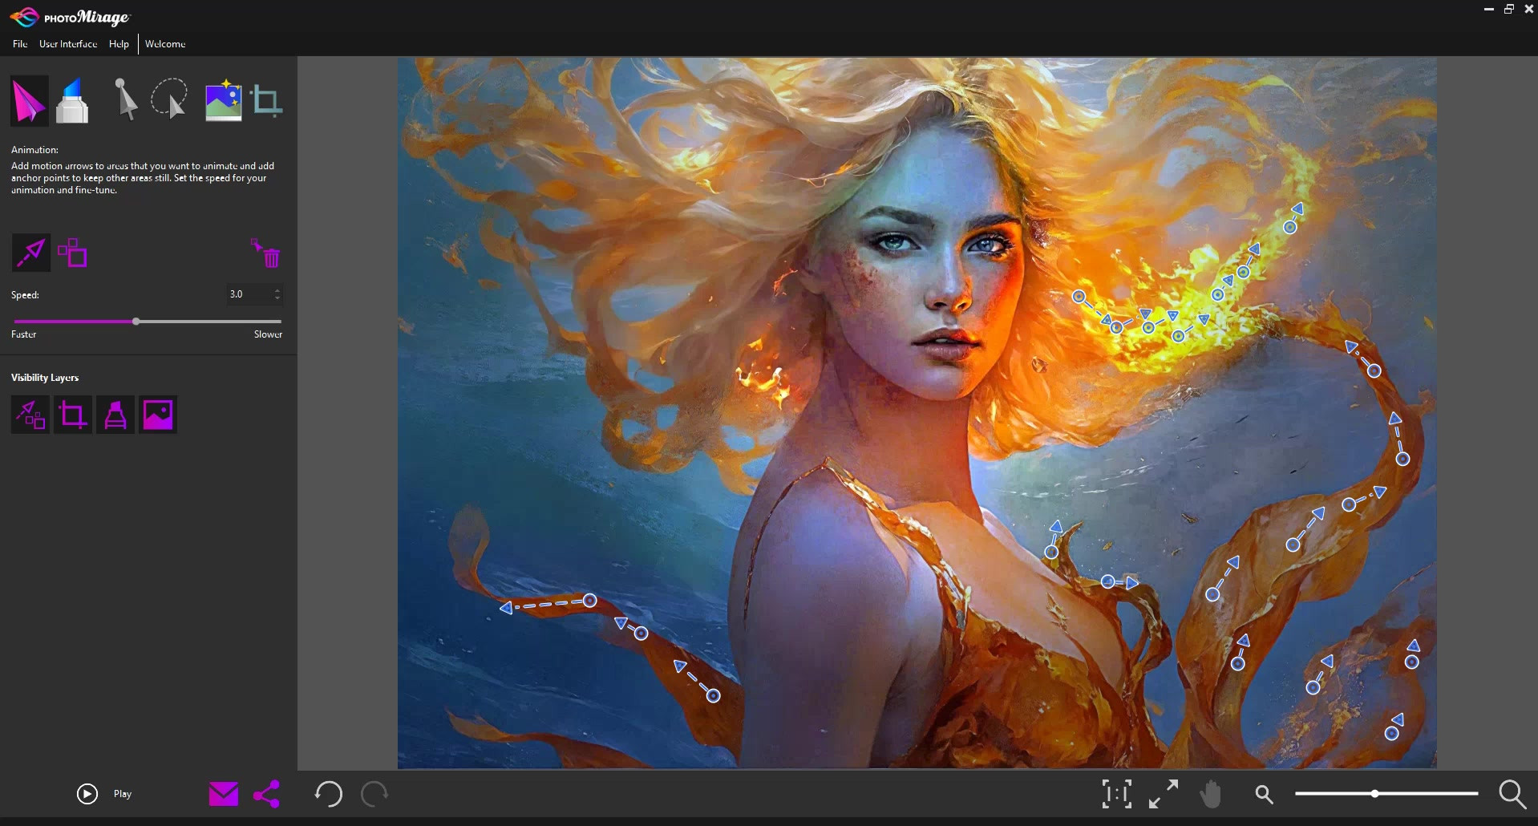Set zoom to 1:1 actual size
The width and height of the screenshot is (1538, 826).
tap(1117, 794)
